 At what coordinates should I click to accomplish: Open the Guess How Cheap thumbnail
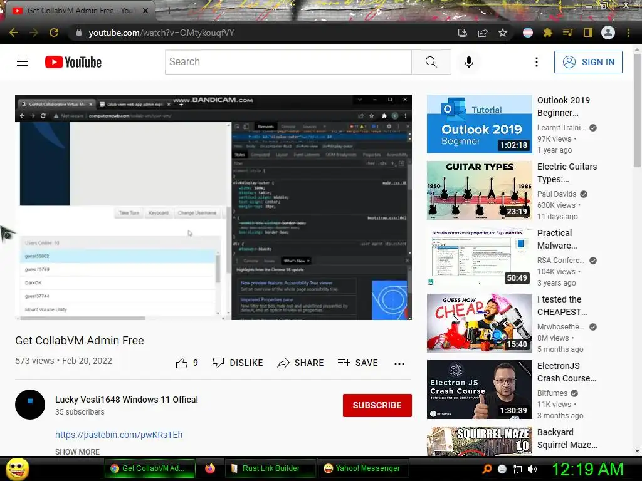click(479, 323)
